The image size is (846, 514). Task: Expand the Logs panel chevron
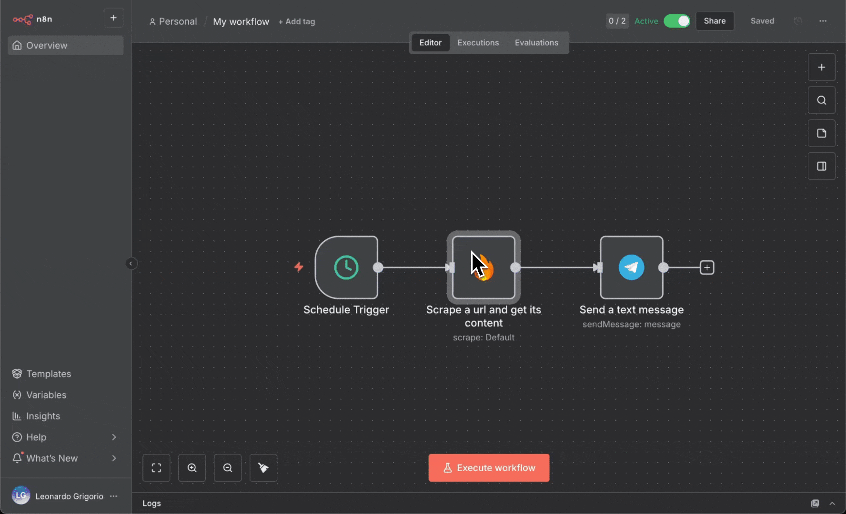click(833, 503)
